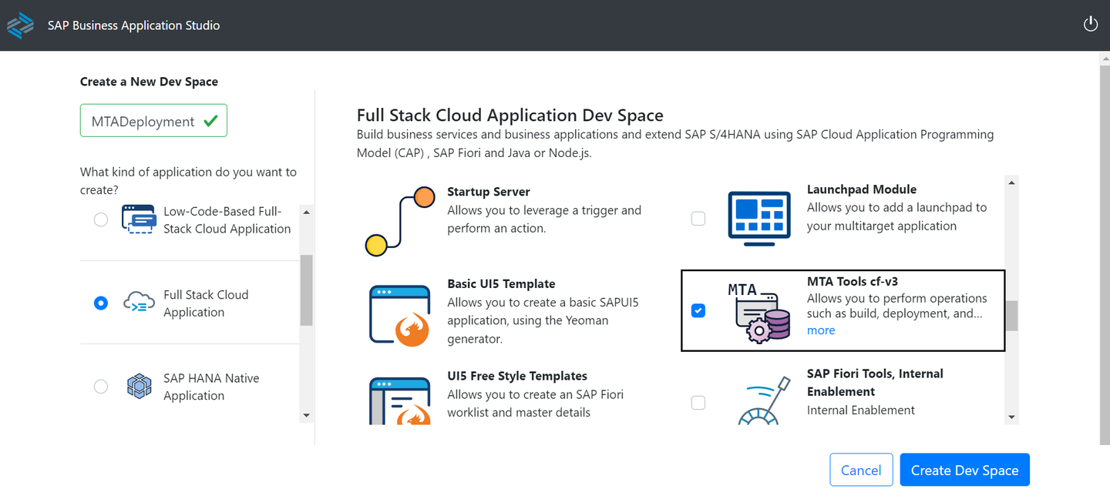
Task: Click the 'Full Stack Cloud Application Dev Space' heading
Action: pos(510,116)
